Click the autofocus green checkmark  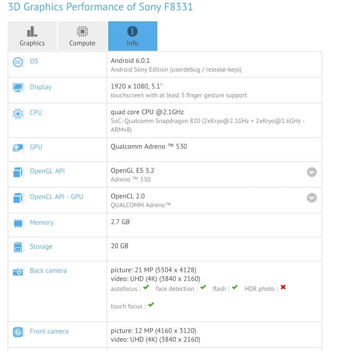(146, 287)
